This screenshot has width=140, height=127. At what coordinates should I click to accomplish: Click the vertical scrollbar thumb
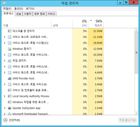pyautogui.click(x=136, y=53)
